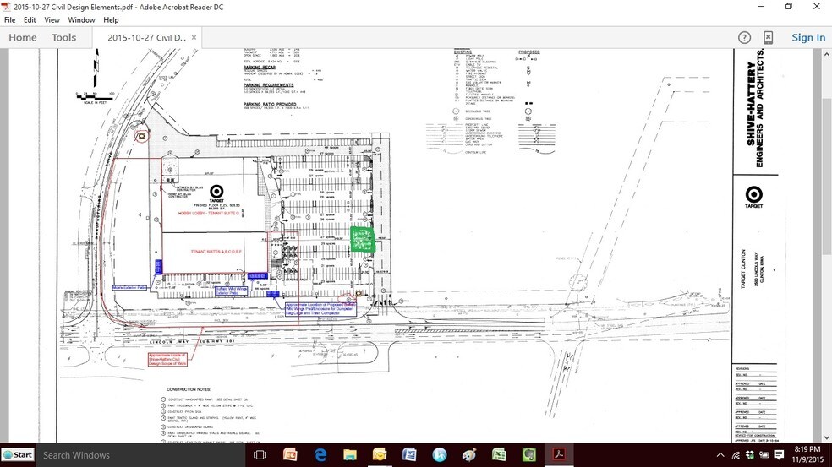Open Task View from the taskbar
Image resolution: width=832 pixels, height=467 pixels.
[x=260, y=455]
